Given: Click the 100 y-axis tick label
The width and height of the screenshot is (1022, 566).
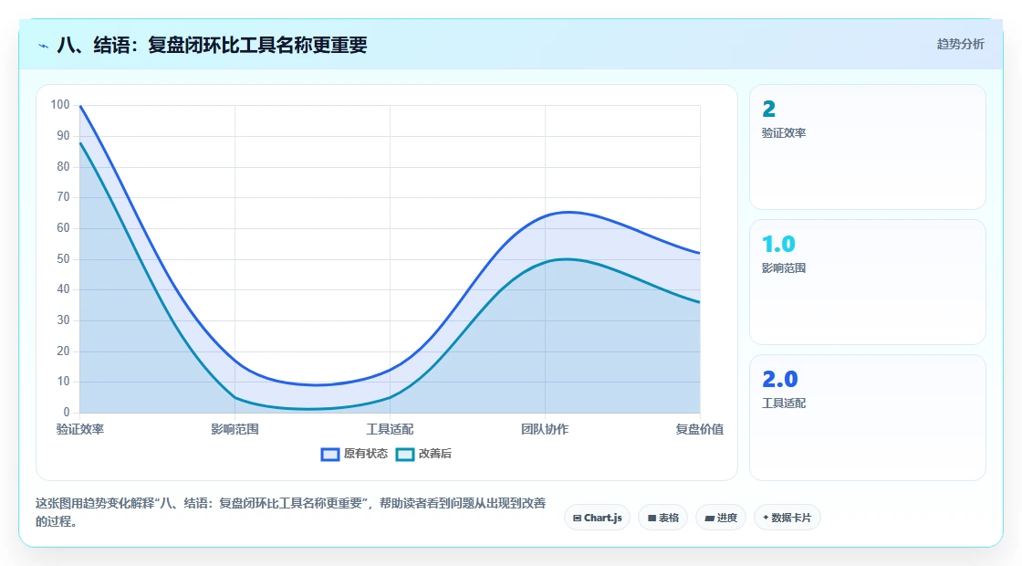Looking at the screenshot, I should point(60,105).
